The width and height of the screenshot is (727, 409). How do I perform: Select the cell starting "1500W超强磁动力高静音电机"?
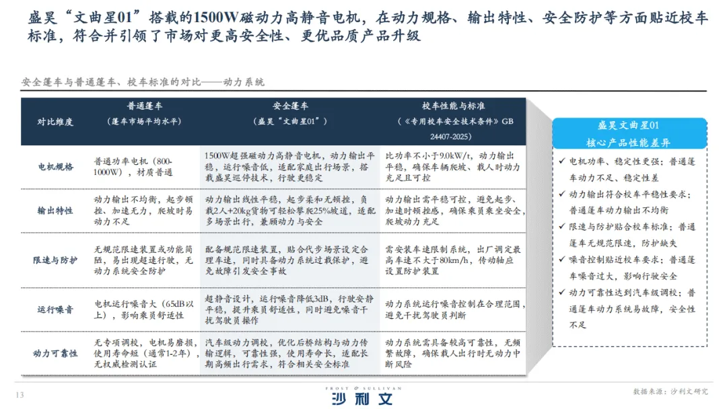coord(289,167)
